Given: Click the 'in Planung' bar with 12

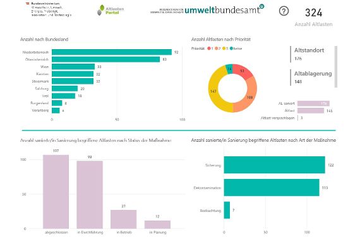Looking at the screenshot, I should click(157, 224).
